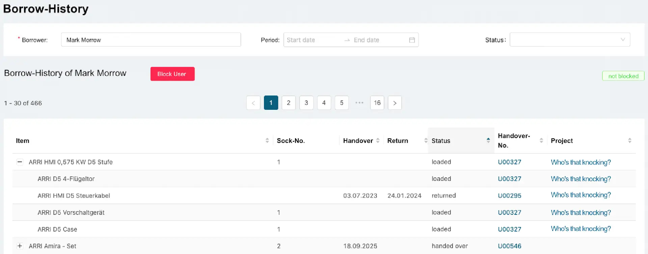
Task: Sort table by Project column
Action: click(629, 141)
